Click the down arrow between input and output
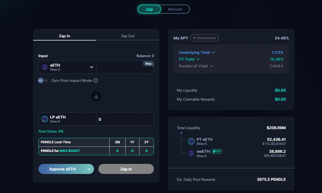This screenshot has width=322, height=193. [x=96, y=96]
